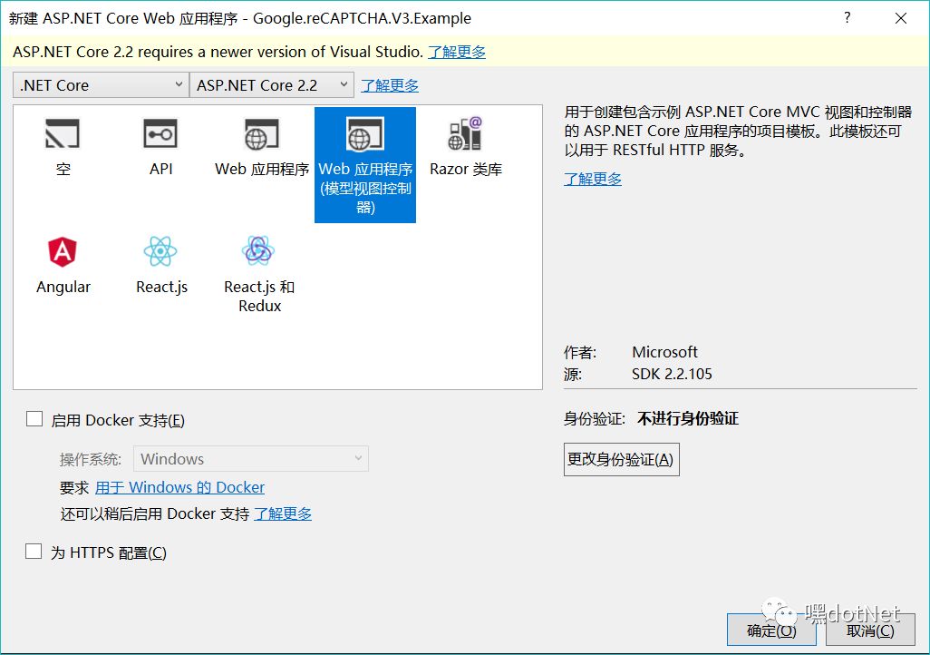Screen dimensions: 930x655
Task: Click the Microsoft author value
Action: [664, 352]
